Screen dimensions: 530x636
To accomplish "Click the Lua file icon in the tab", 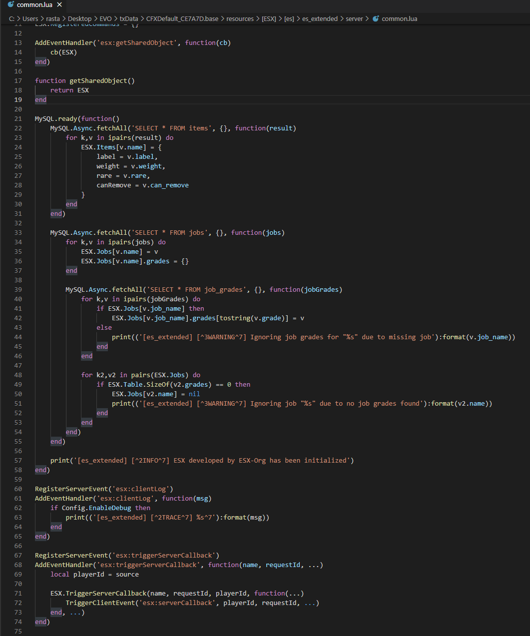I will 11,5.
